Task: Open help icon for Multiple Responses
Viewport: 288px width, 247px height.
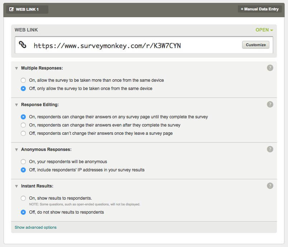Action: coord(270,68)
